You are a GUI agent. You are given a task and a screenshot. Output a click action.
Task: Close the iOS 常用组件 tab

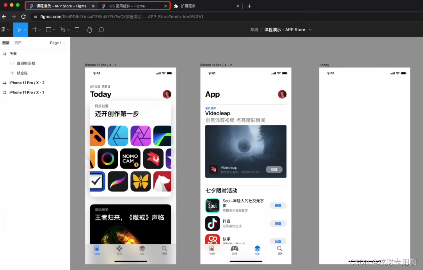click(x=165, y=6)
